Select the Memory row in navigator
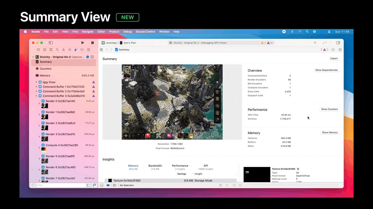 click(x=64, y=75)
